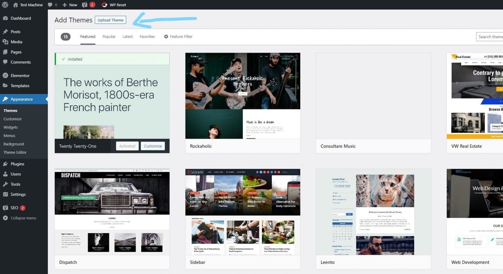Click the Tools wrench icon

coord(5,184)
